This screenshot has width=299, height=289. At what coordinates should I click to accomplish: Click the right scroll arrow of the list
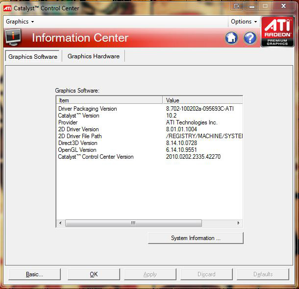(238, 223)
